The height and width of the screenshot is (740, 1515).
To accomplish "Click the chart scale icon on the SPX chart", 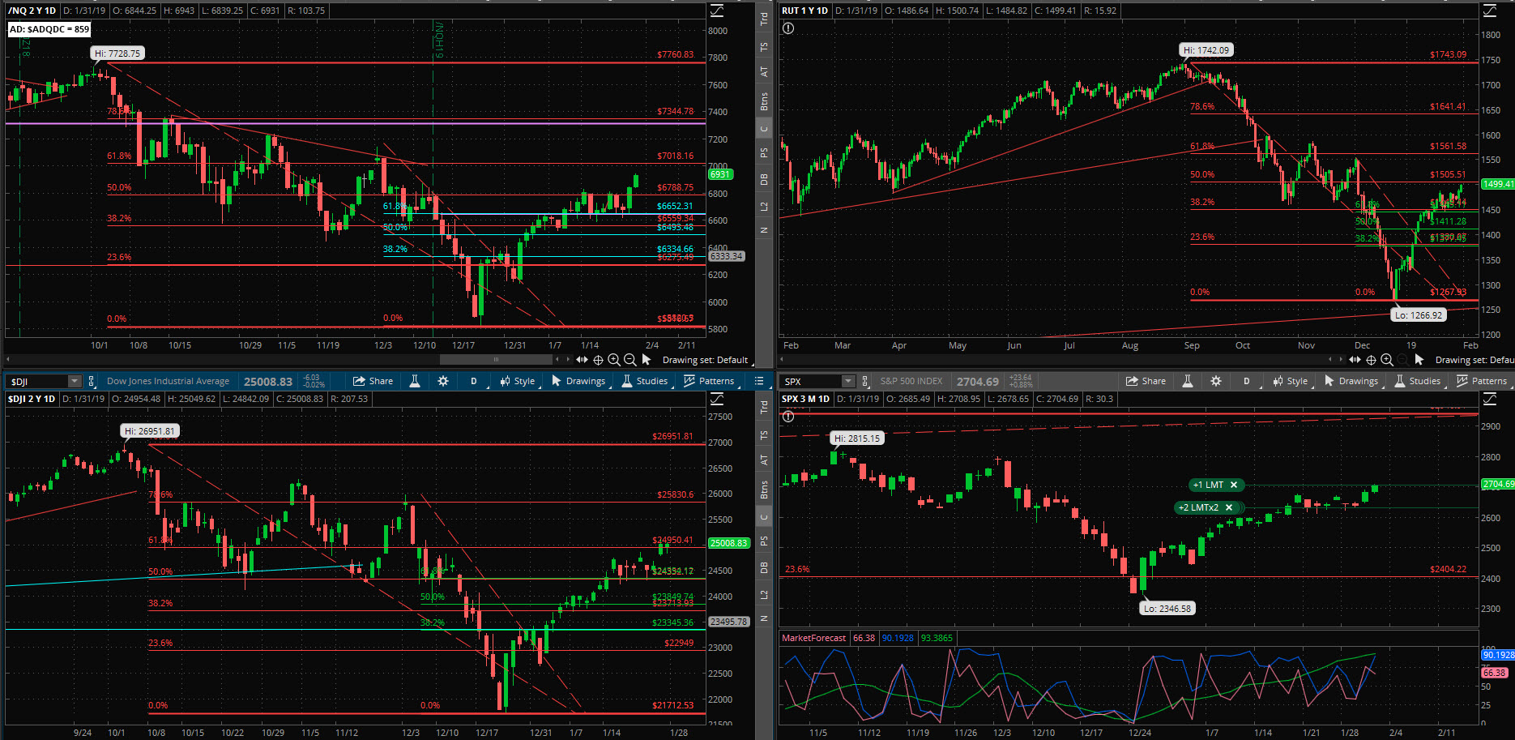I will tap(1490, 399).
